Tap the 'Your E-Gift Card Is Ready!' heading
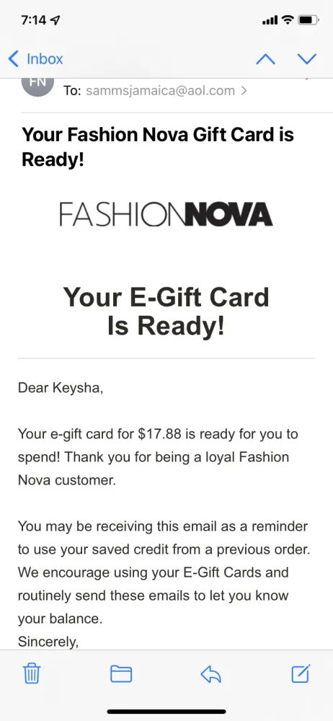Viewport: 333px width, 721px height. (x=166, y=310)
